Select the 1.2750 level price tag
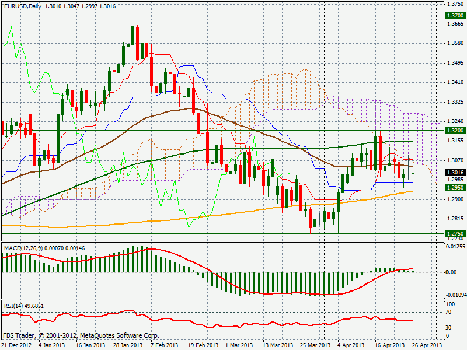 (x=455, y=234)
